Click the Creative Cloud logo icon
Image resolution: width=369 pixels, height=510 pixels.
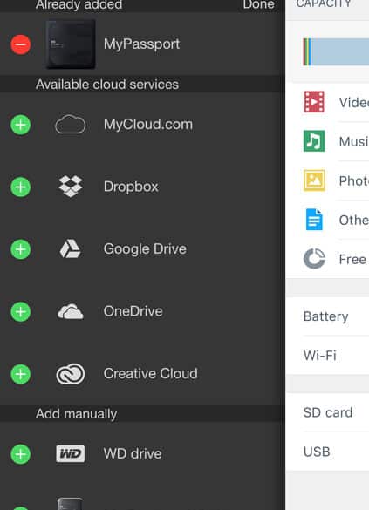point(71,374)
